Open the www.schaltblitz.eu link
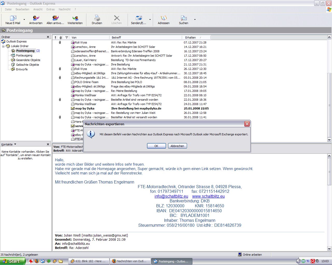Viewport: 332px width, 265px height. pyautogui.click(x=208, y=196)
